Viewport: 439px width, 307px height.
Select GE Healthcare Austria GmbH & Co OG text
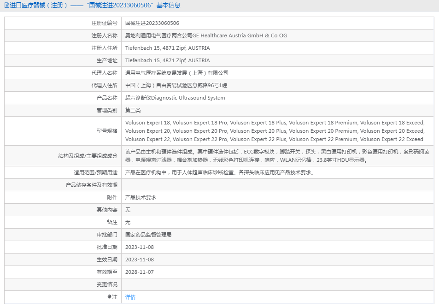[240, 35]
